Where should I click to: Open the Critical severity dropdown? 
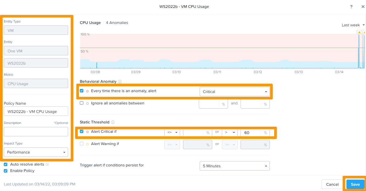pyautogui.click(x=234, y=92)
